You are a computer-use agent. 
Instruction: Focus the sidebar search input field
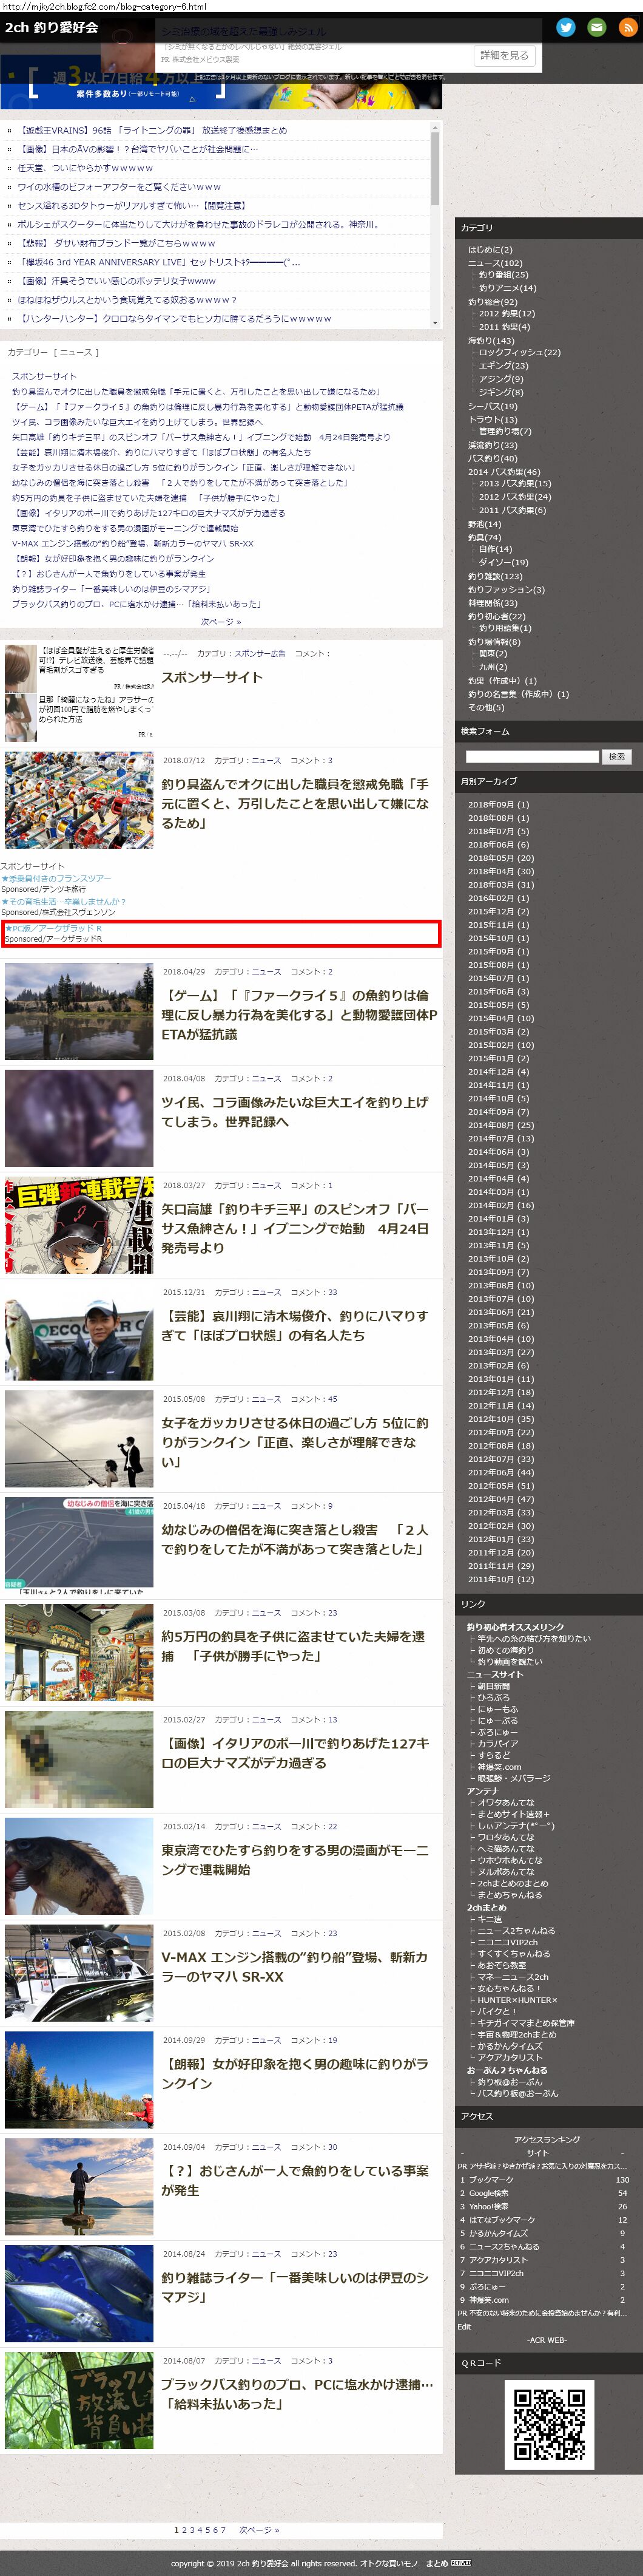532,756
